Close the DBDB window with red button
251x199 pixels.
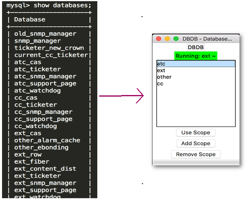159,39
